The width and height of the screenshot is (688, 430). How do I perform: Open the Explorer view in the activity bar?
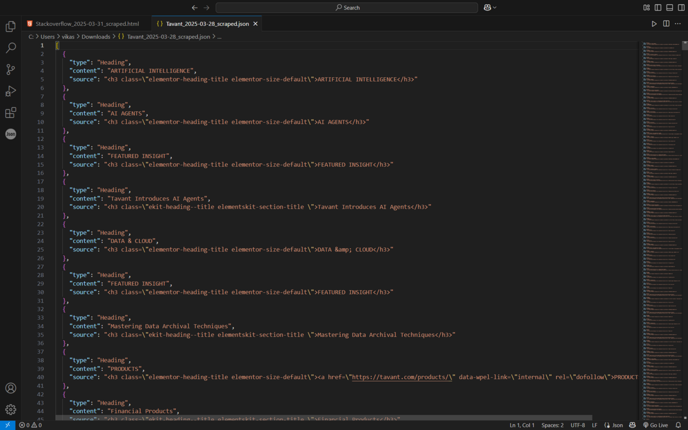point(11,26)
